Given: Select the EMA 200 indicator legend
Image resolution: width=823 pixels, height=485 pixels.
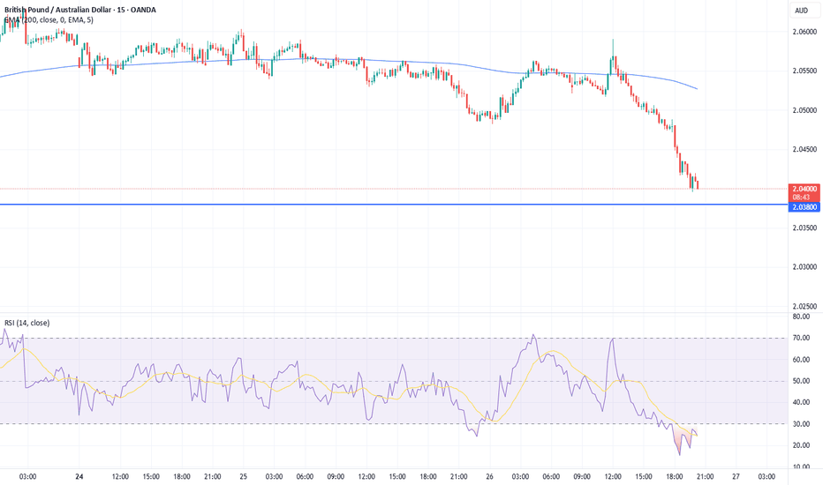Looking at the screenshot, I should (x=49, y=20).
